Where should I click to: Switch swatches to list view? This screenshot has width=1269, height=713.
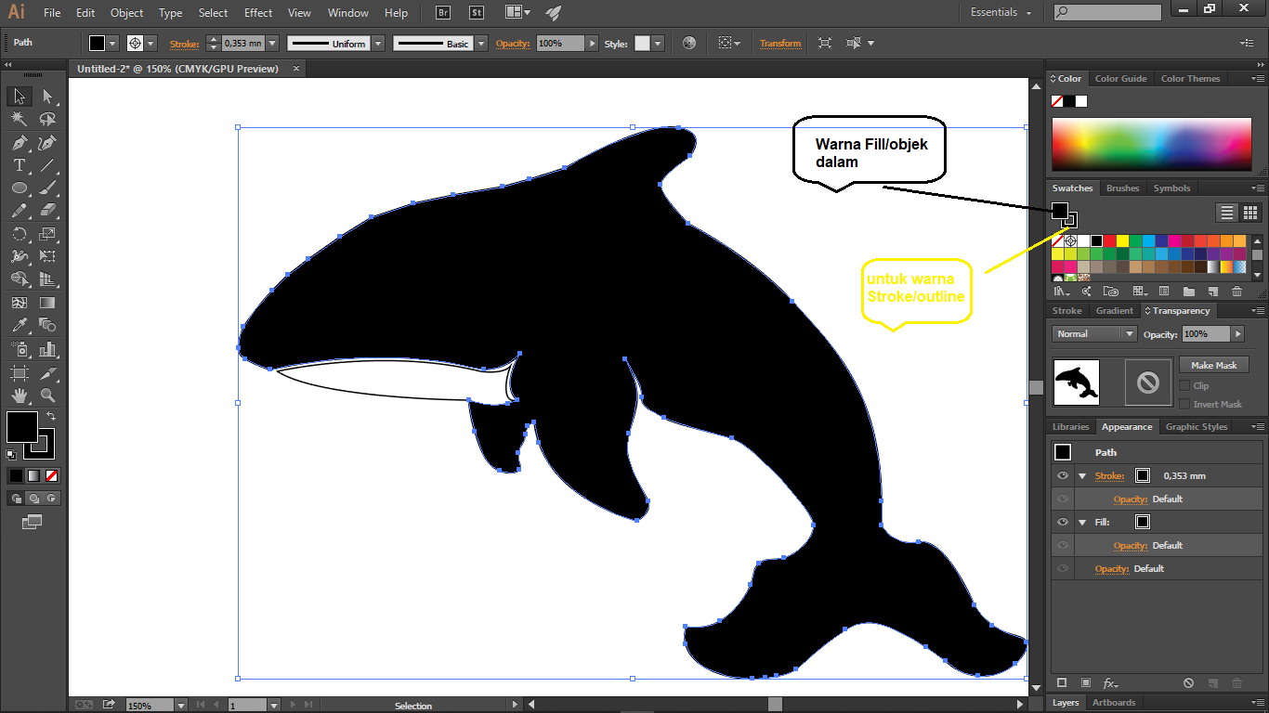pos(1227,213)
